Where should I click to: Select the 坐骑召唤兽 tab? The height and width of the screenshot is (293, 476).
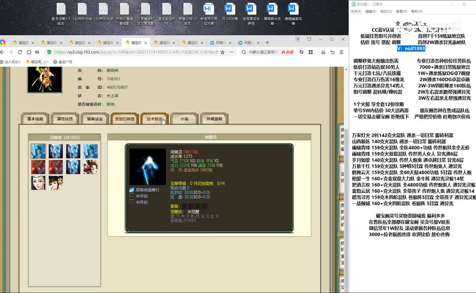coord(125,119)
